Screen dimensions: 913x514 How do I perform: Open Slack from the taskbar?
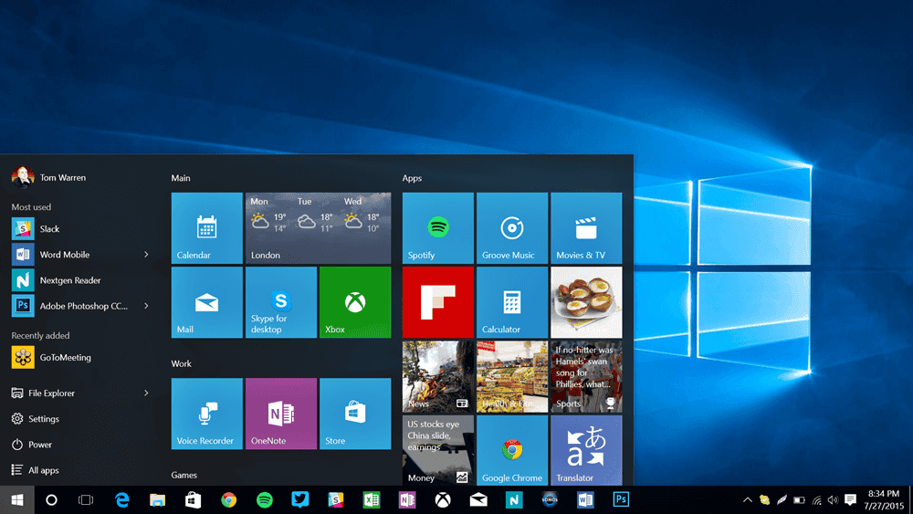(x=335, y=500)
